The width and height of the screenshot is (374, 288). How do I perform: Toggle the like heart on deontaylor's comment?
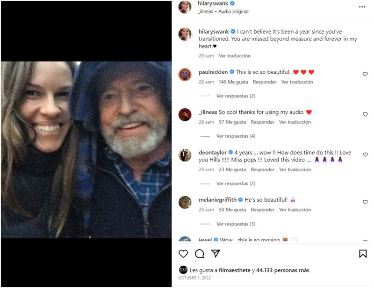pos(364,155)
